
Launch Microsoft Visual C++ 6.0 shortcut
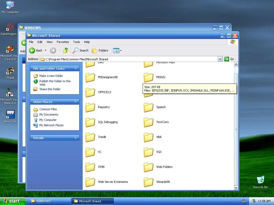click(9, 53)
